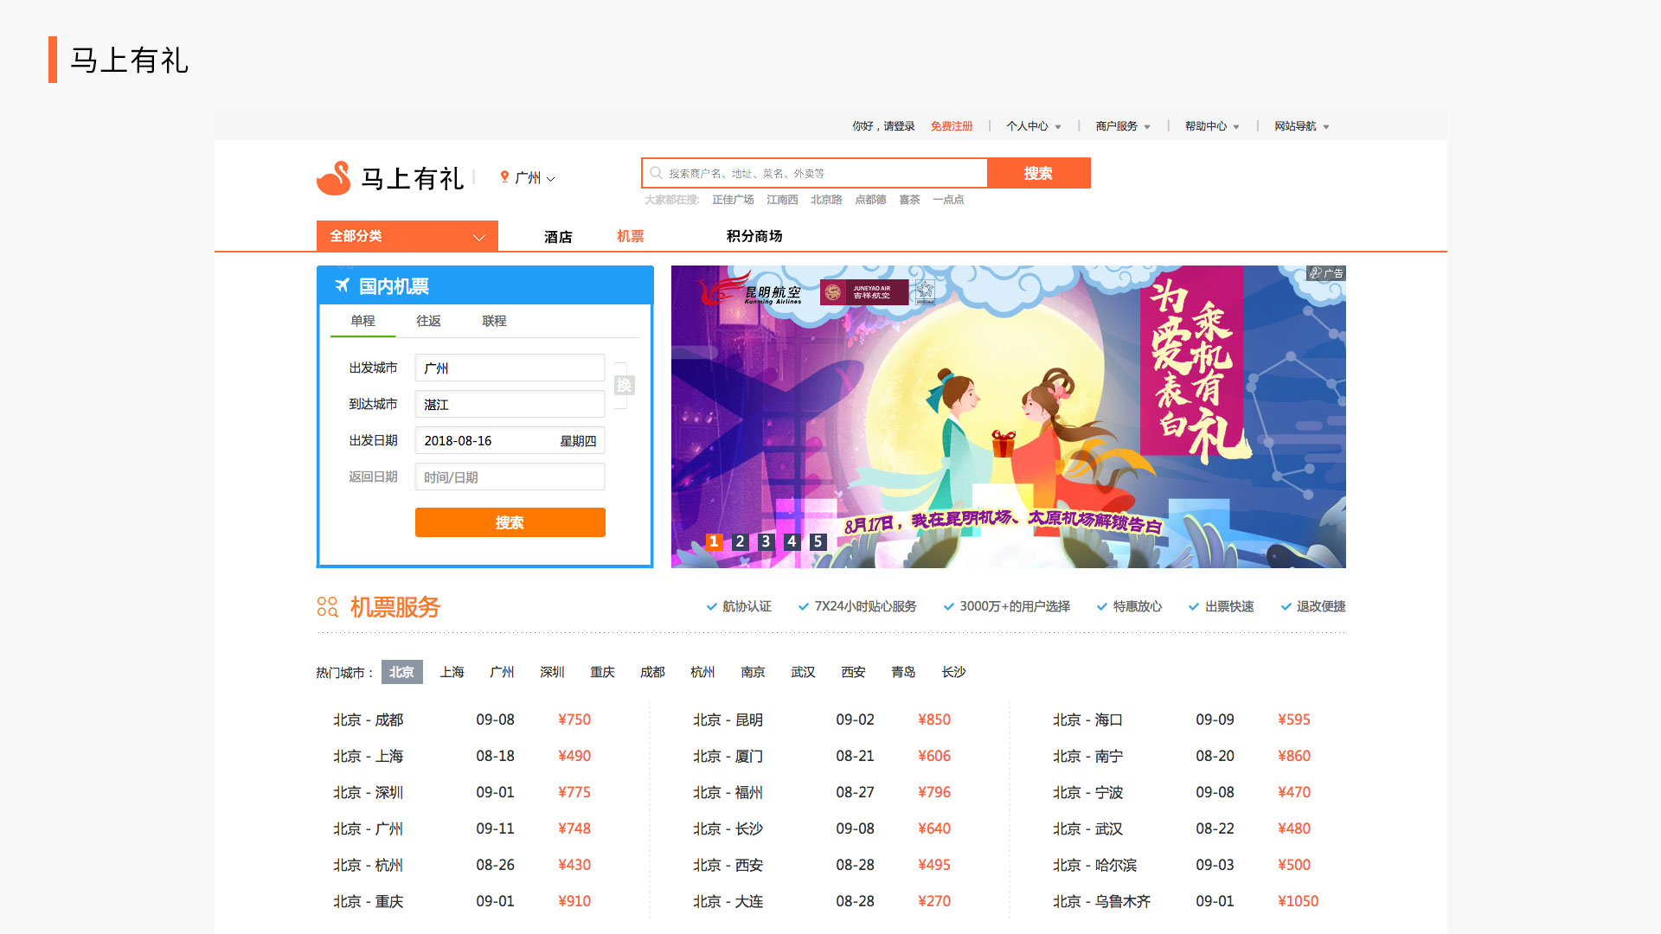Viewport: 1661px width, 934px height.
Task: Select the 单程 trip tab
Action: [362, 321]
